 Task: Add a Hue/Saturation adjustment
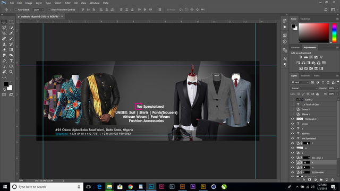click(298, 63)
